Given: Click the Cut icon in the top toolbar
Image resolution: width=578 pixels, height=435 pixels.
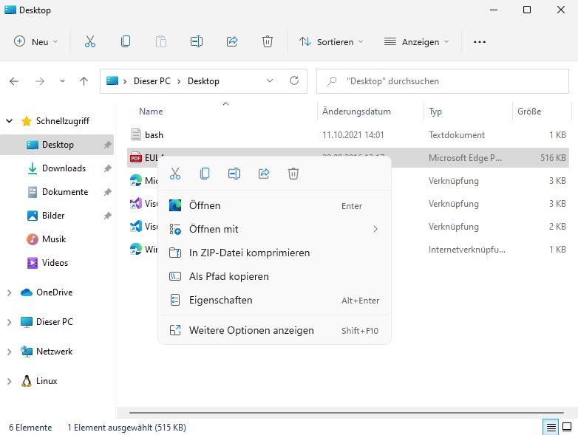Looking at the screenshot, I should point(90,41).
